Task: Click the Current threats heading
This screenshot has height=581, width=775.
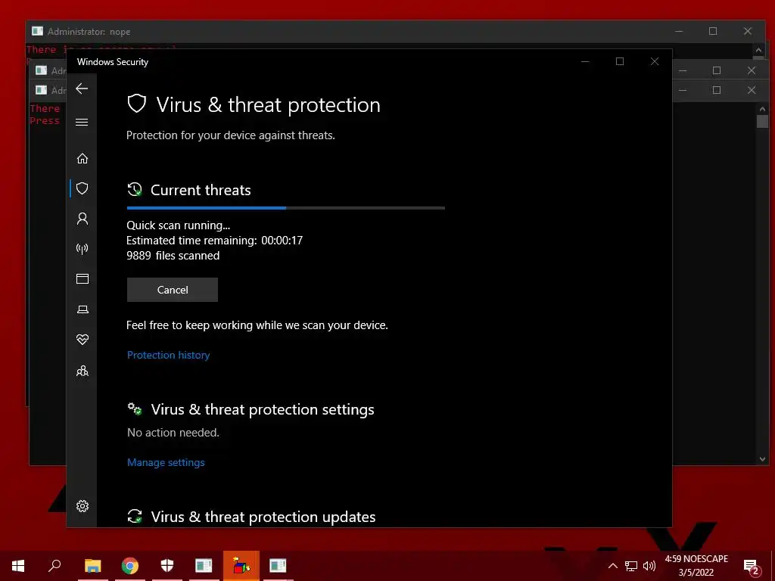Action: 200,190
